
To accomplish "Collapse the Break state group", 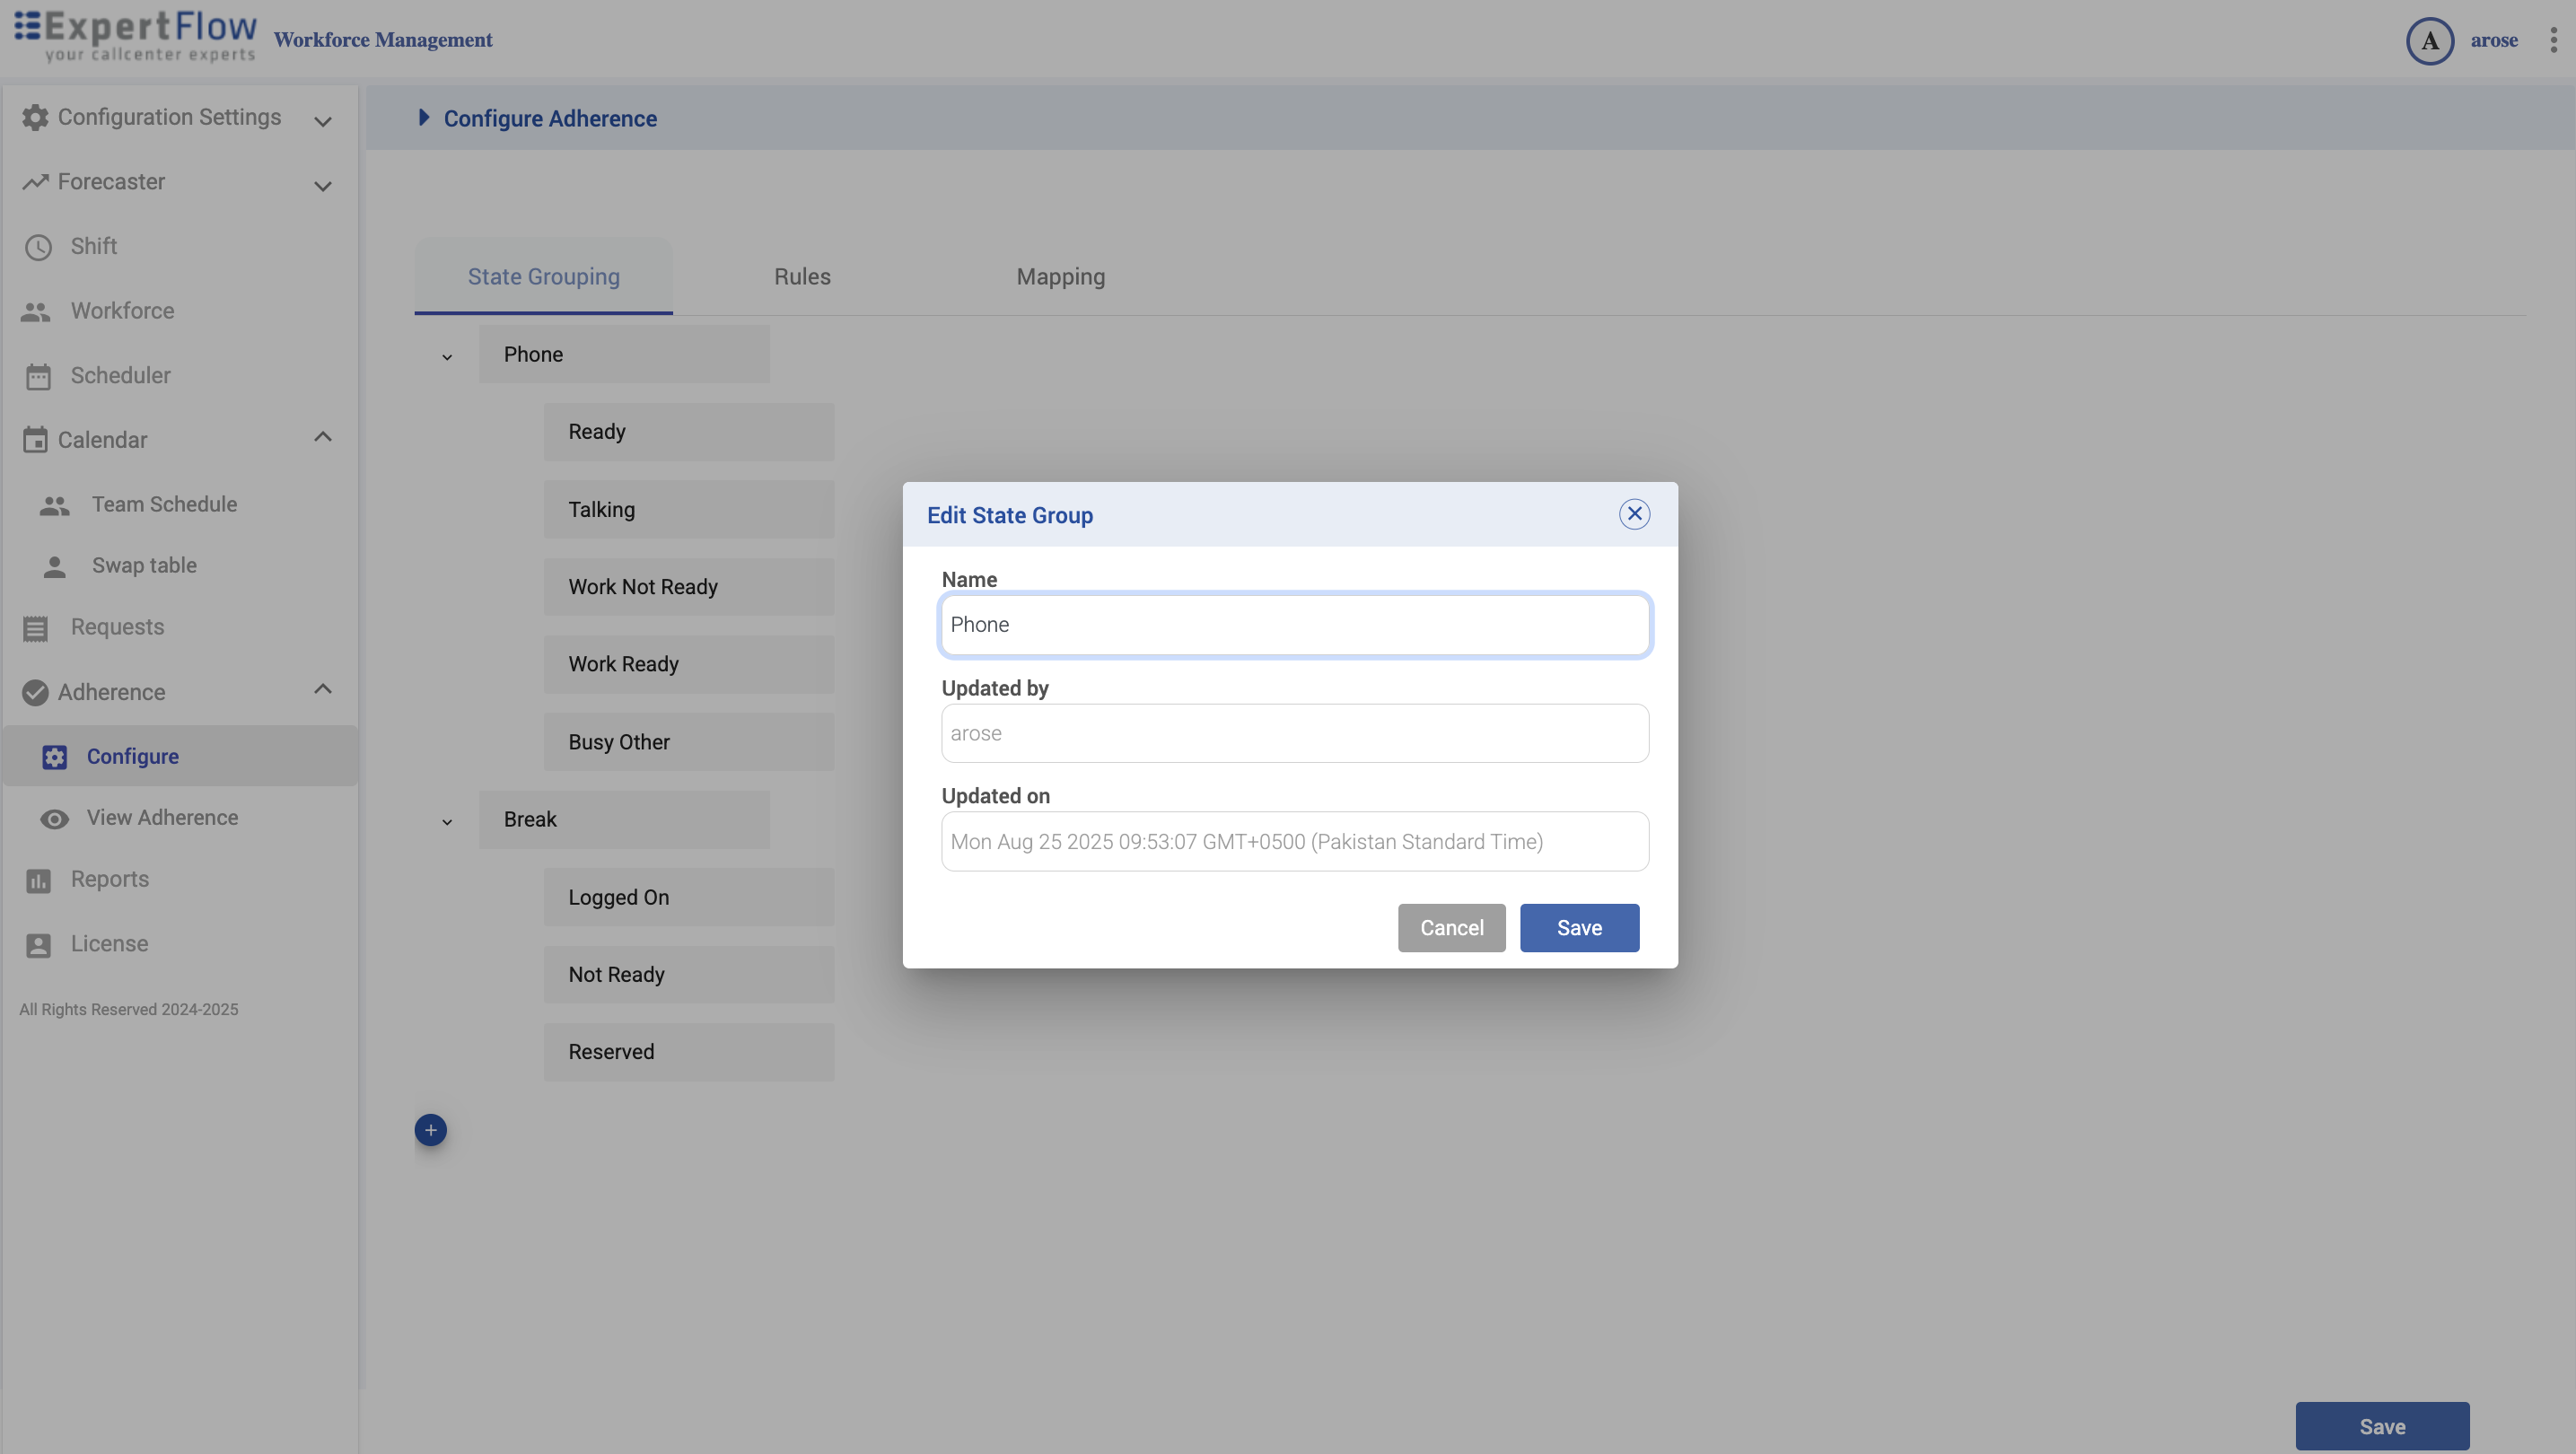I will [447, 822].
